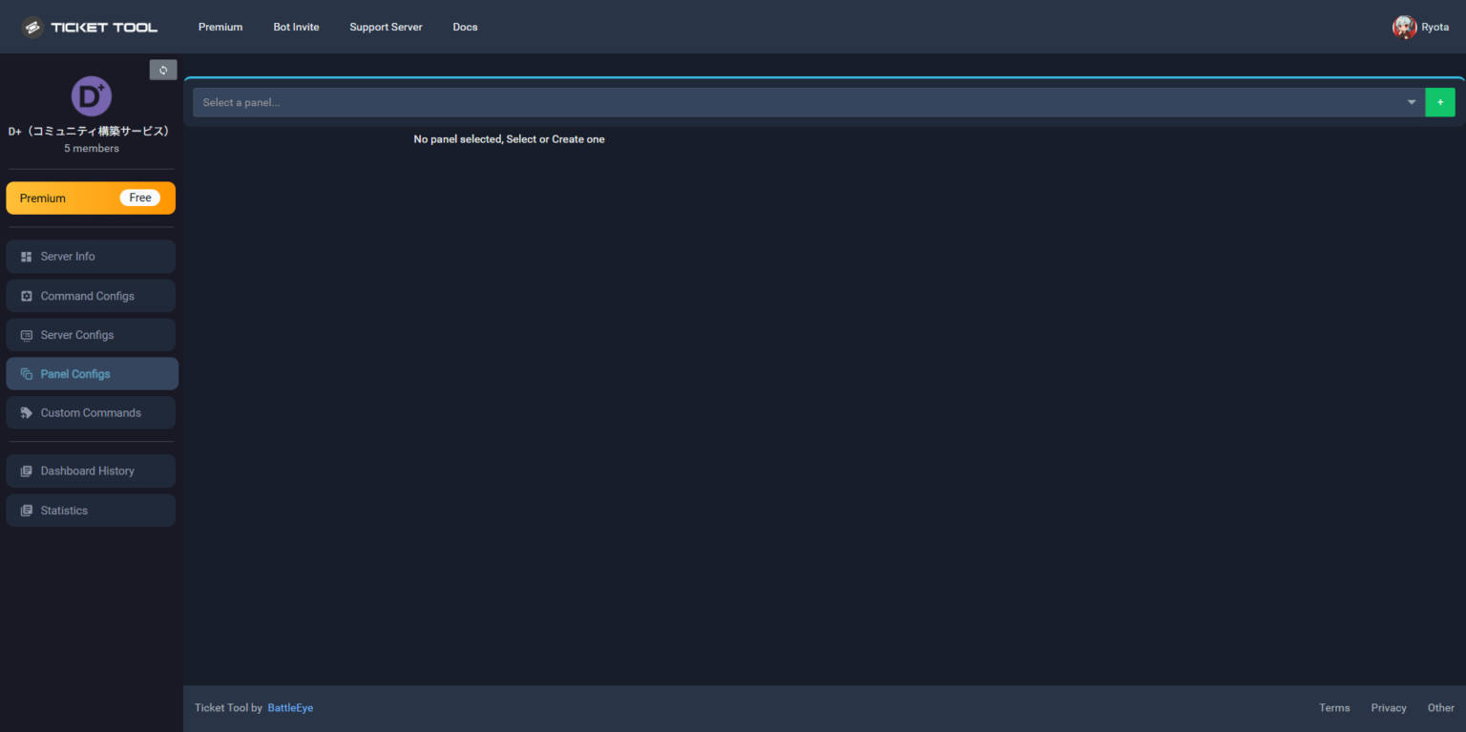Screen dimensions: 1466x732
Task: Go to Bot Invite in top navigation
Action: (296, 27)
